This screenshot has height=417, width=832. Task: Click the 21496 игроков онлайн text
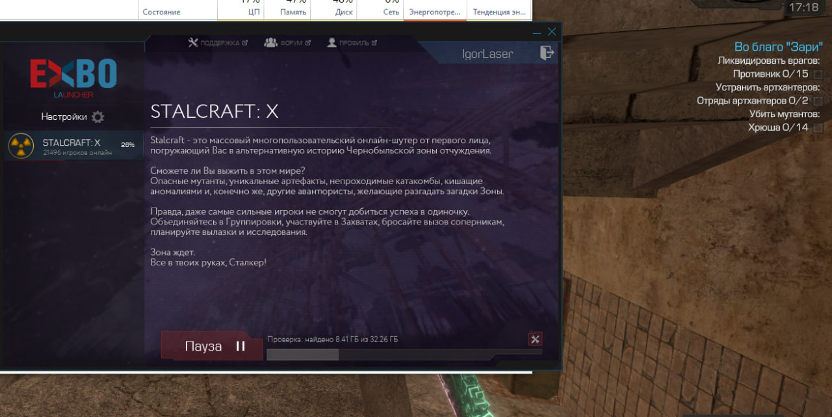click(x=77, y=152)
